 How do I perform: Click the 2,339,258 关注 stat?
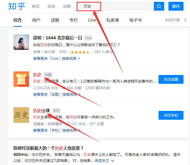pyautogui.click(x=45, y=88)
